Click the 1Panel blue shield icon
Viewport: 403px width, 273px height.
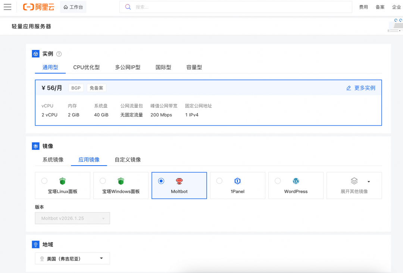pyautogui.click(x=238, y=181)
